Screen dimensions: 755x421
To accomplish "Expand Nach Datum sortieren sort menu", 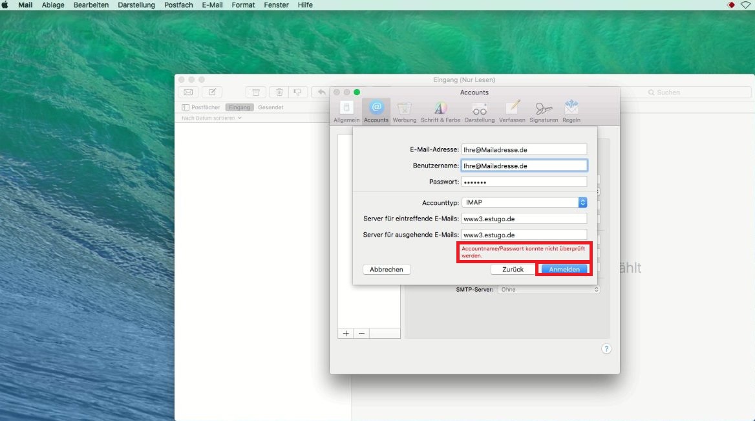I will 211,118.
